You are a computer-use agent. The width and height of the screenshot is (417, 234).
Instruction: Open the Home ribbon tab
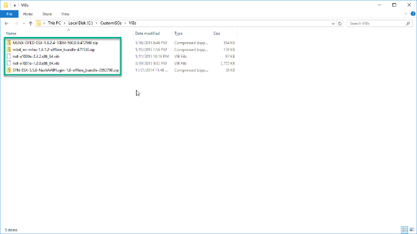click(x=28, y=14)
